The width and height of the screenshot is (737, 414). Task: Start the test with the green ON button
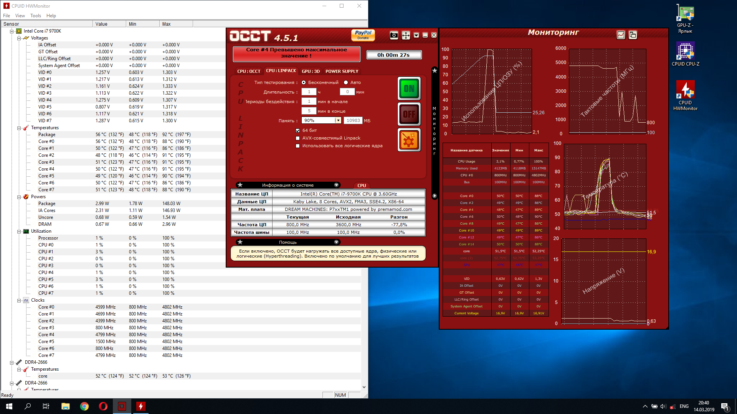[409, 89]
